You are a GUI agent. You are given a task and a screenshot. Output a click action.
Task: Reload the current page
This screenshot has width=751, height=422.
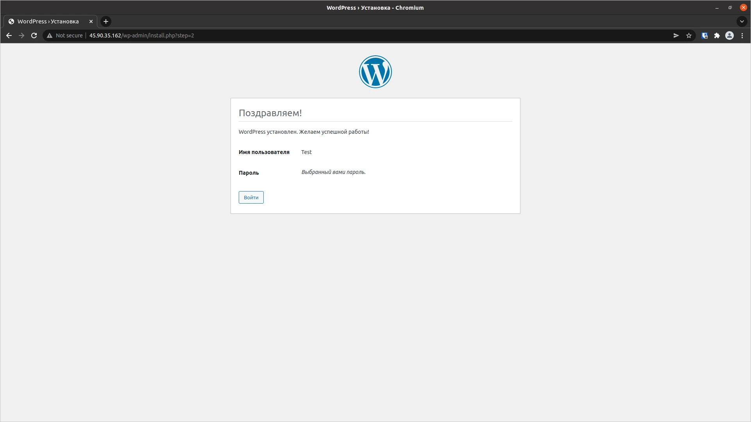[x=34, y=35]
